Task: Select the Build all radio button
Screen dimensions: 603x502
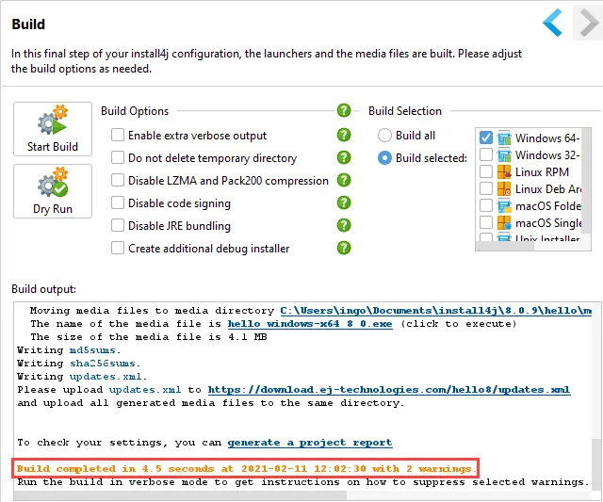Action: 384,136
